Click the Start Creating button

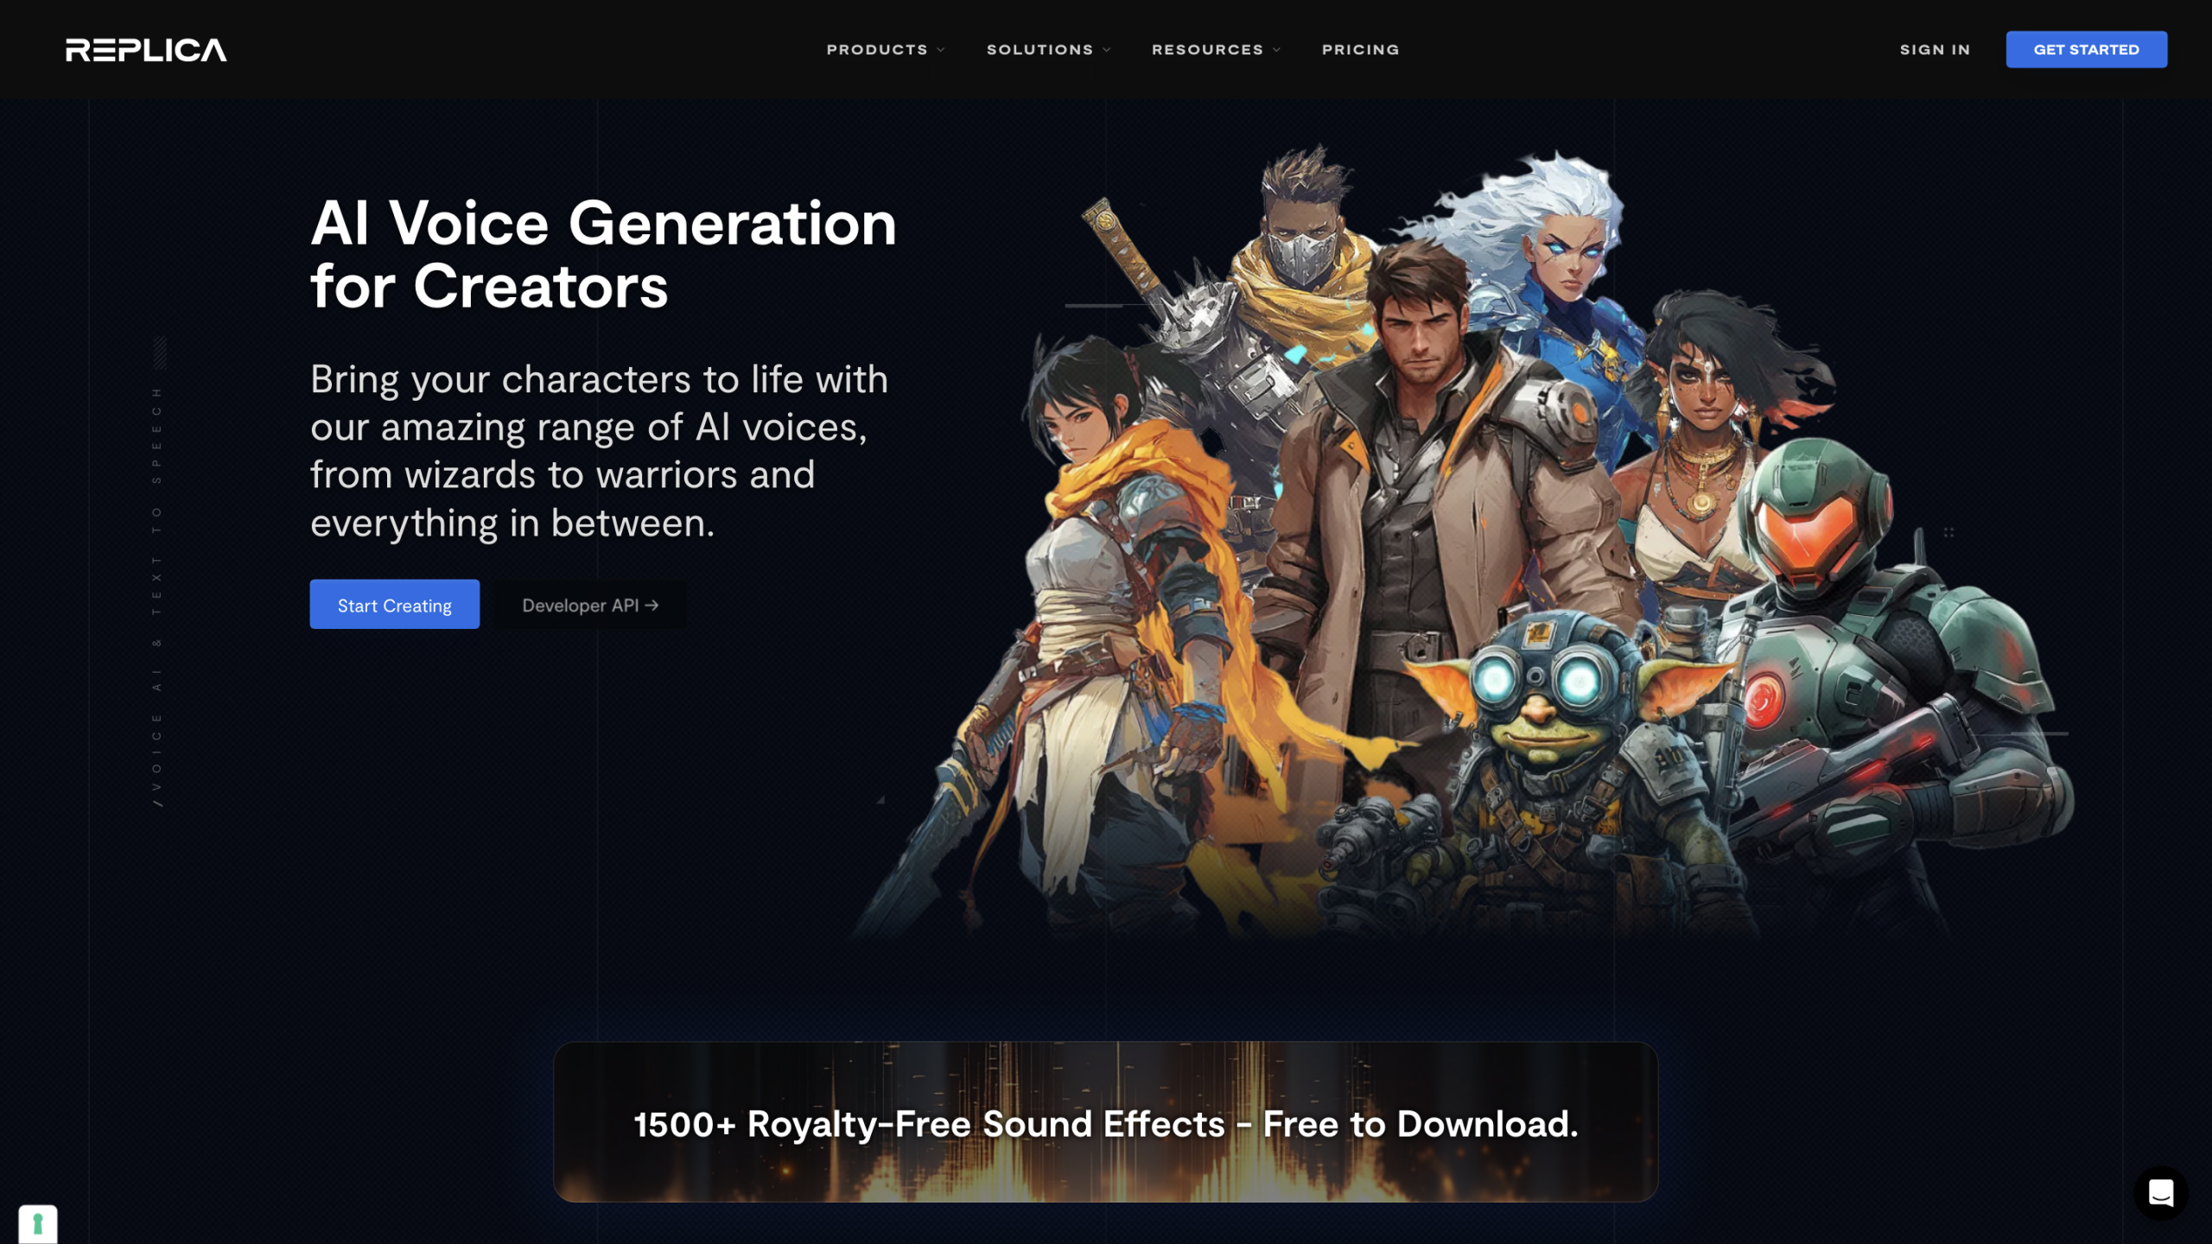click(x=395, y=605)
